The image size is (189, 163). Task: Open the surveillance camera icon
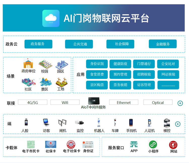80,123
